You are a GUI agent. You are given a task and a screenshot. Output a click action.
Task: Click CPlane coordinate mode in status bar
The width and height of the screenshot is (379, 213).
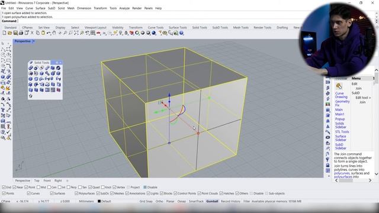click(x=5, y=201)
